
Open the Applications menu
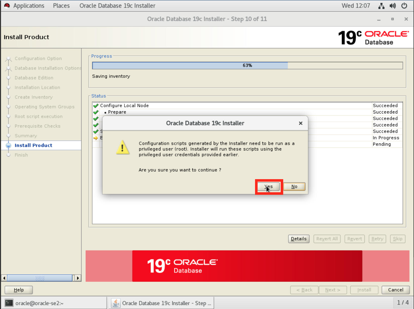point(29,6)
